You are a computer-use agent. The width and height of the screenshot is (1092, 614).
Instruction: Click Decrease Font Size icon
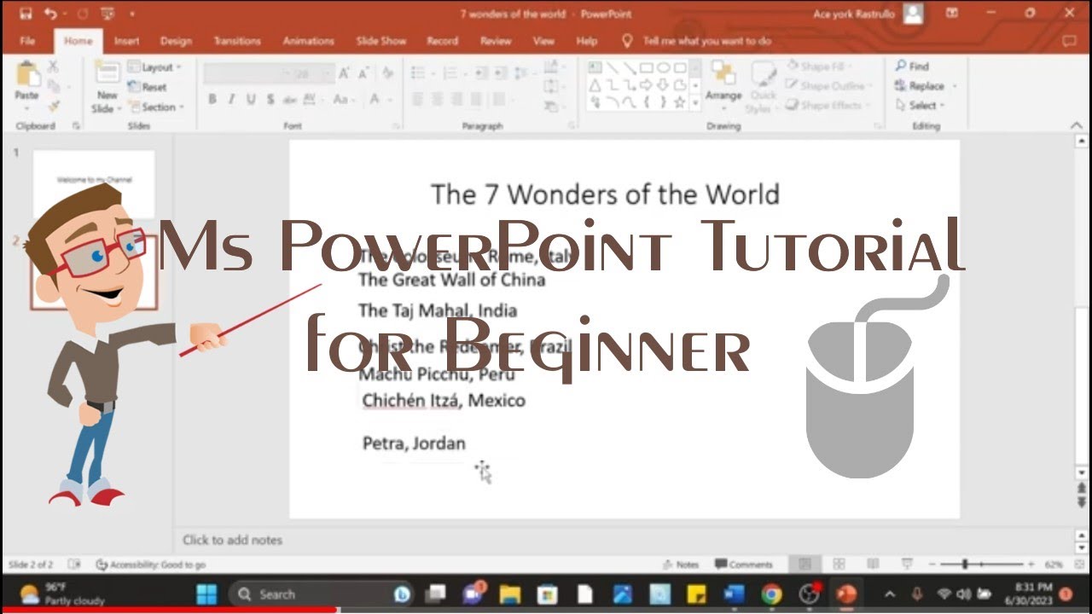pyautogui.click(x=362, y=73)
